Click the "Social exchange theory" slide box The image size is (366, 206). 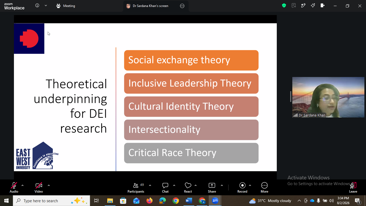(191, 60)
